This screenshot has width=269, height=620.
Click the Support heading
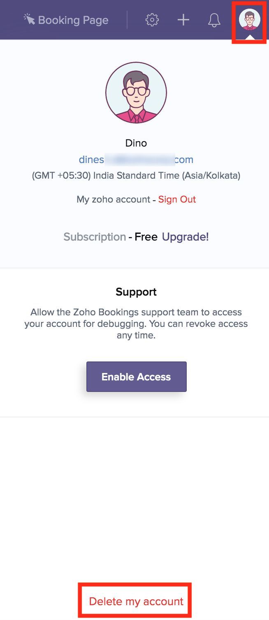[x=136, y=292]
